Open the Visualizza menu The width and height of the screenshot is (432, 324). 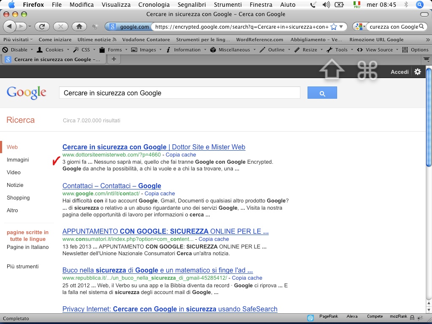pyautogui.click(x=116, y=5)
